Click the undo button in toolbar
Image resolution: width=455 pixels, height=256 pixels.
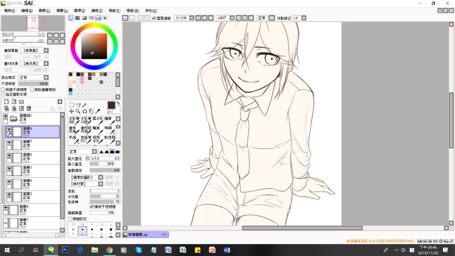point(125,18)
